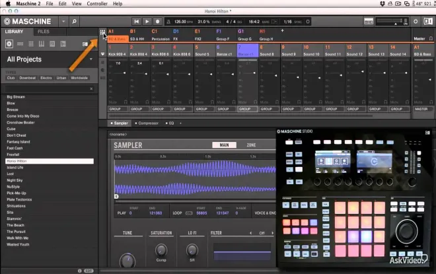Expand All Projects product selector
436x274 pixels.
pyautogui.click(x=91, y=59)
